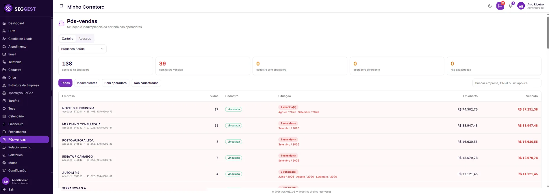Open Calendário in the sidebar
This screenshot has height=194, width=549.
pos(25,116)
